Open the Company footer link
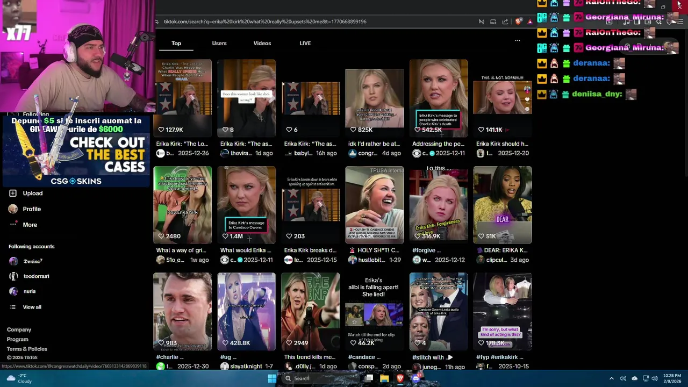The width and height of the screenshot is (688, 387). (x=19, y=329)
